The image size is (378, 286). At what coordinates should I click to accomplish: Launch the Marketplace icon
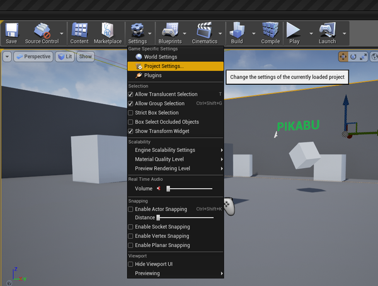(108, 33)
